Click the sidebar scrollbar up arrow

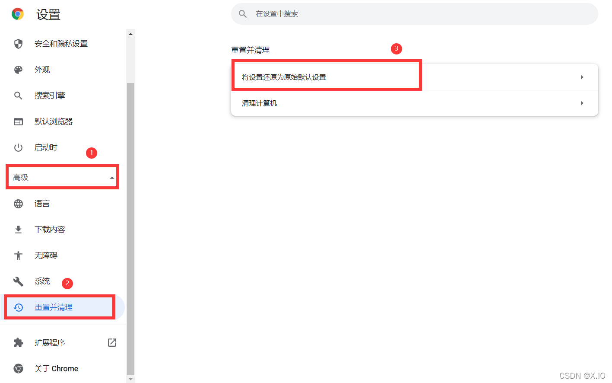click(x=130, y=34)
